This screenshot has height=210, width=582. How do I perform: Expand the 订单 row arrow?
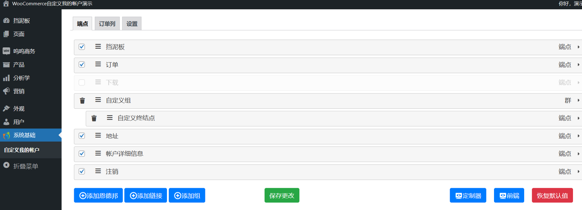578,65
